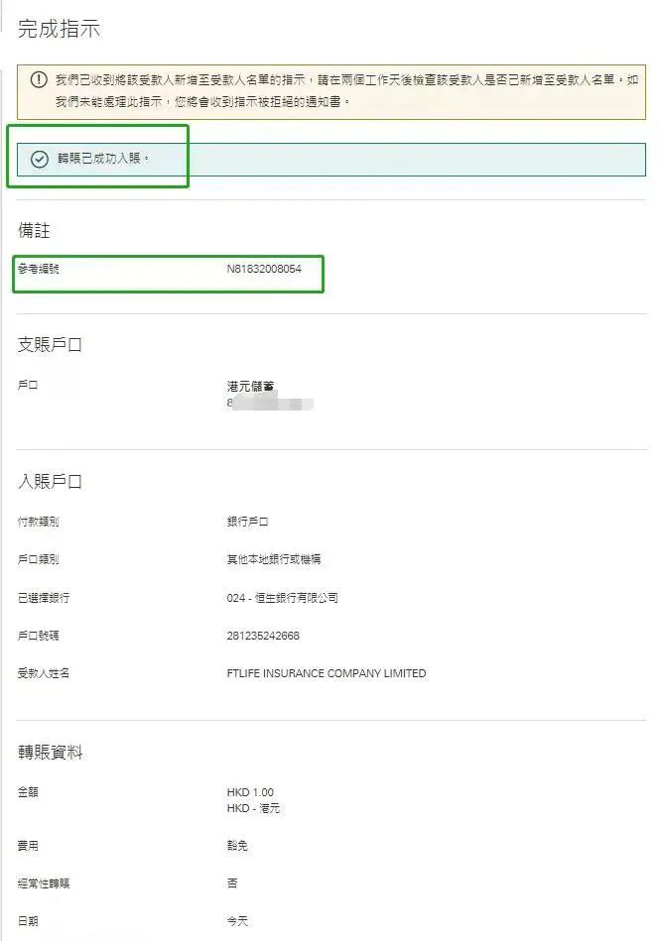Screen dimensions: 659x941
Task: Click the 費用 label
Action: pyautogui.click(x=28, y=846)
